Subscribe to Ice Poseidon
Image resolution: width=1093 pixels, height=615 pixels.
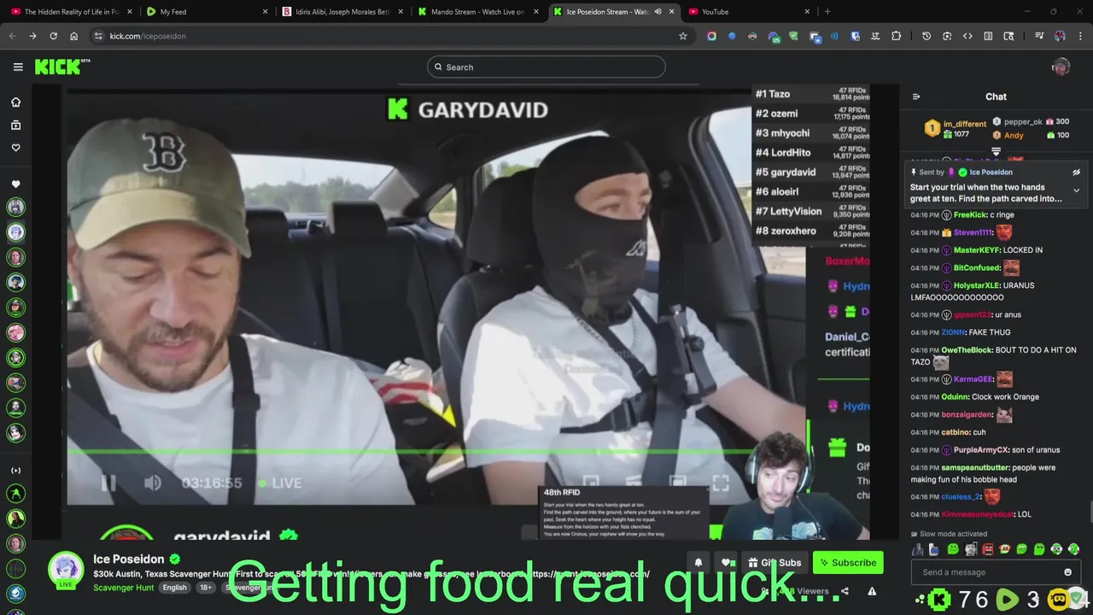tap(847, 562)
